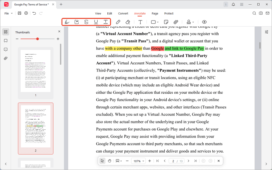Select the Highlight annotation tool

coord(67,22)
